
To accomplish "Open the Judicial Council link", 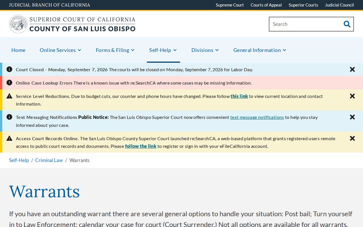I will coord(339,5).
